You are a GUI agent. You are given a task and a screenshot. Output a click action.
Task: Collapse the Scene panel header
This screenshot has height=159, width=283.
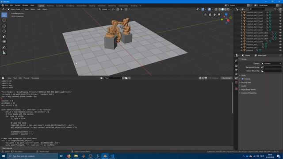point(244,59)
